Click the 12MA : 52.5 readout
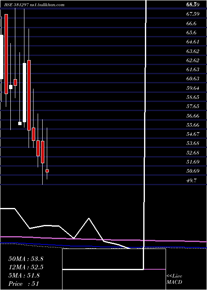This screenshot has height=290, width=207. (x=26, y=267)
